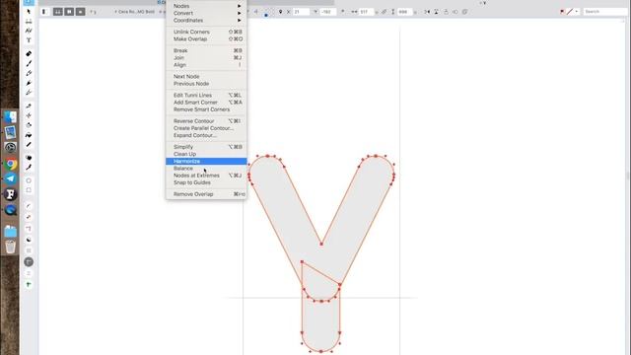Open the stroke color dropdown arrow
Image resolution: width=631 pixels, height=355 pixels.
(576, 12)
